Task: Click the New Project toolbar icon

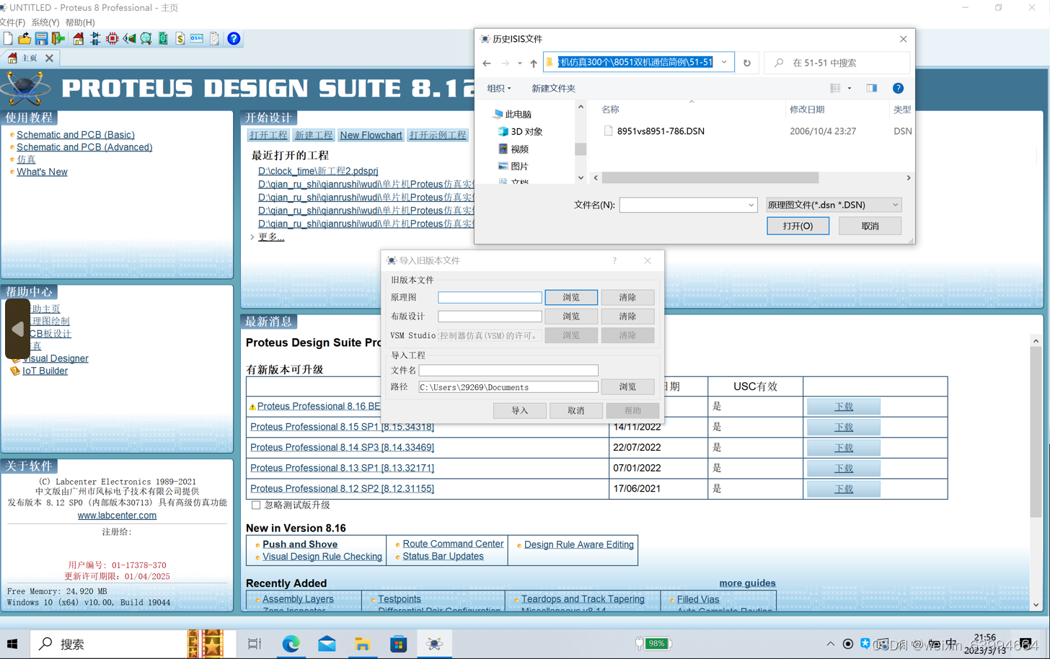Action: click(8, 38)
